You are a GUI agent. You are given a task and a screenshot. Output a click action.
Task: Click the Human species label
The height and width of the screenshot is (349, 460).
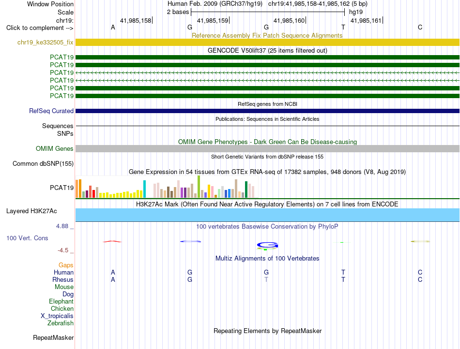[63, 272]
